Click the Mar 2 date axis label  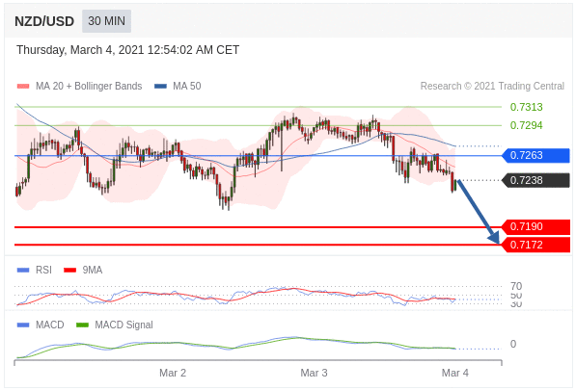coord(173,373)
